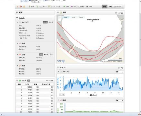Click the タイム column header in laps table
The width and height of the screenshot is (141, 116).
pyautogui.click(x=27, y=84)
